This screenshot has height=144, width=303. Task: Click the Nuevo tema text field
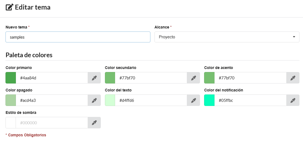point(78,37)
